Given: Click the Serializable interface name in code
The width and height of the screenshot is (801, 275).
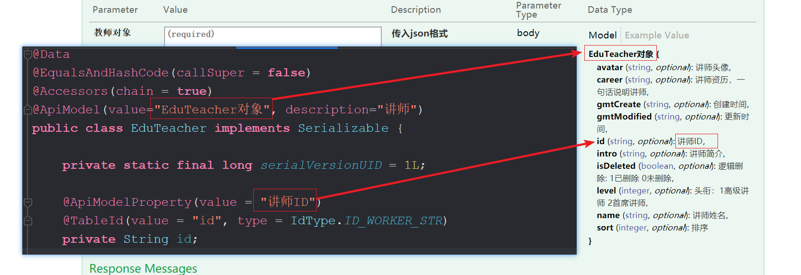Looking at the screenshot, I should (x=343, y=128).
